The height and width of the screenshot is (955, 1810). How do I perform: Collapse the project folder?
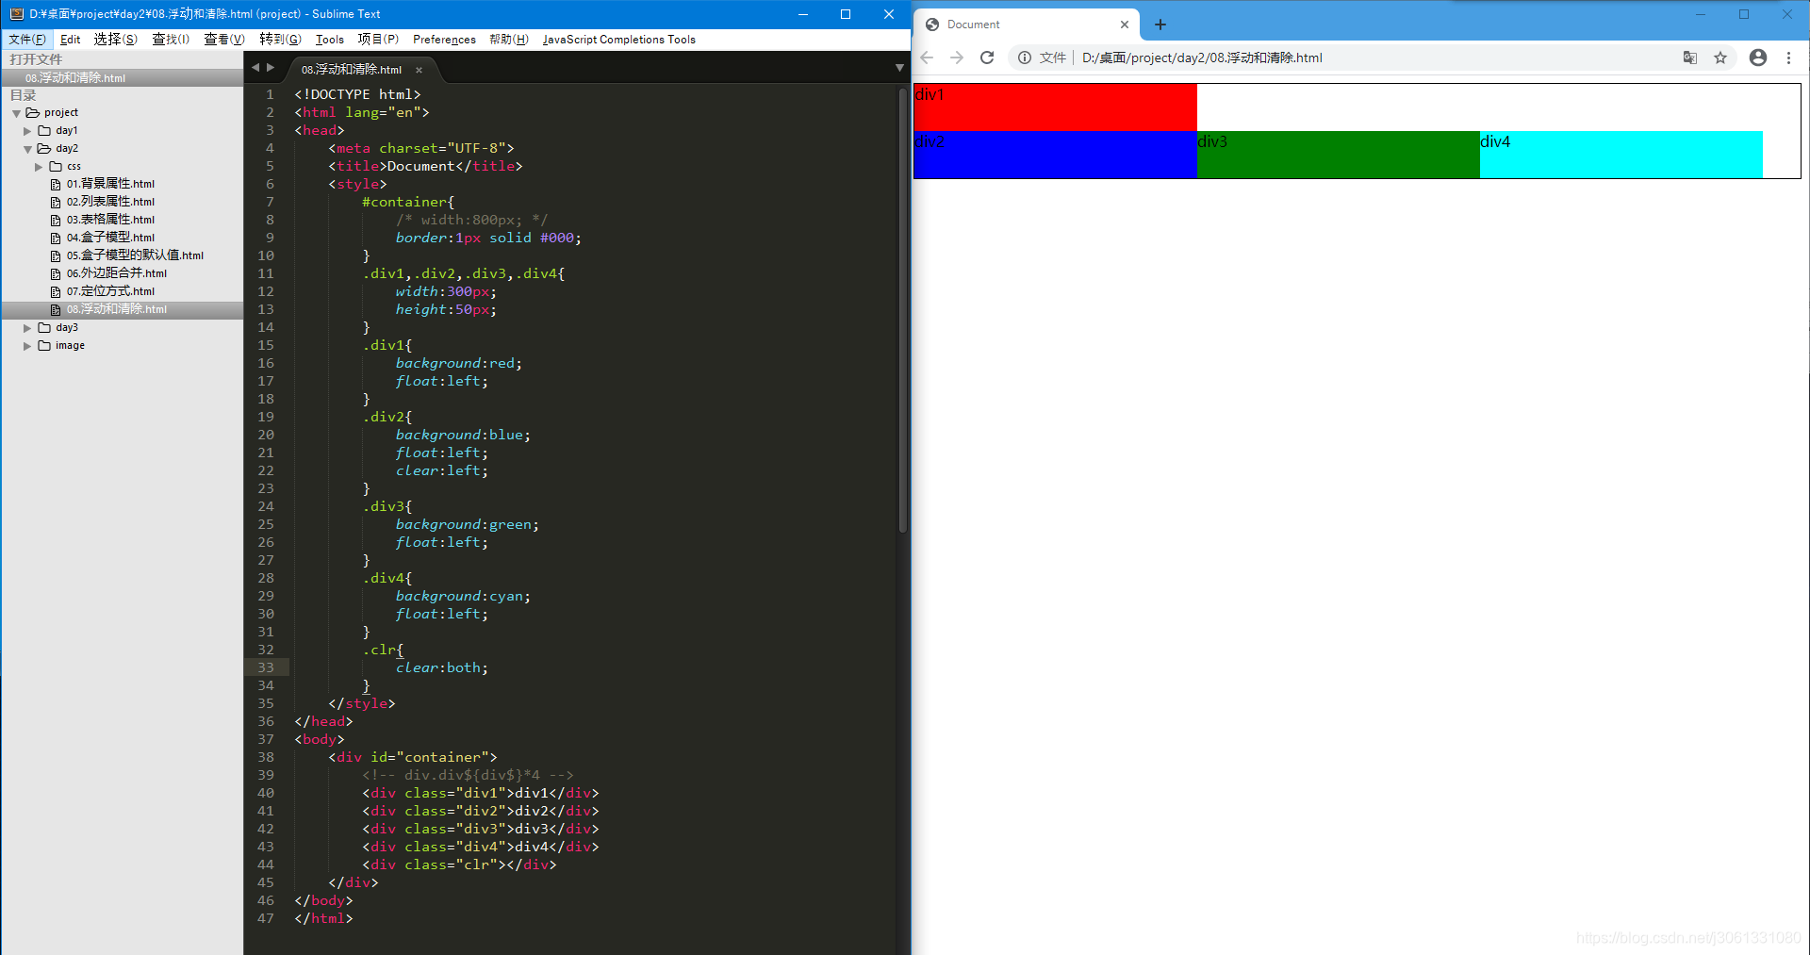[x=17, y=113]
